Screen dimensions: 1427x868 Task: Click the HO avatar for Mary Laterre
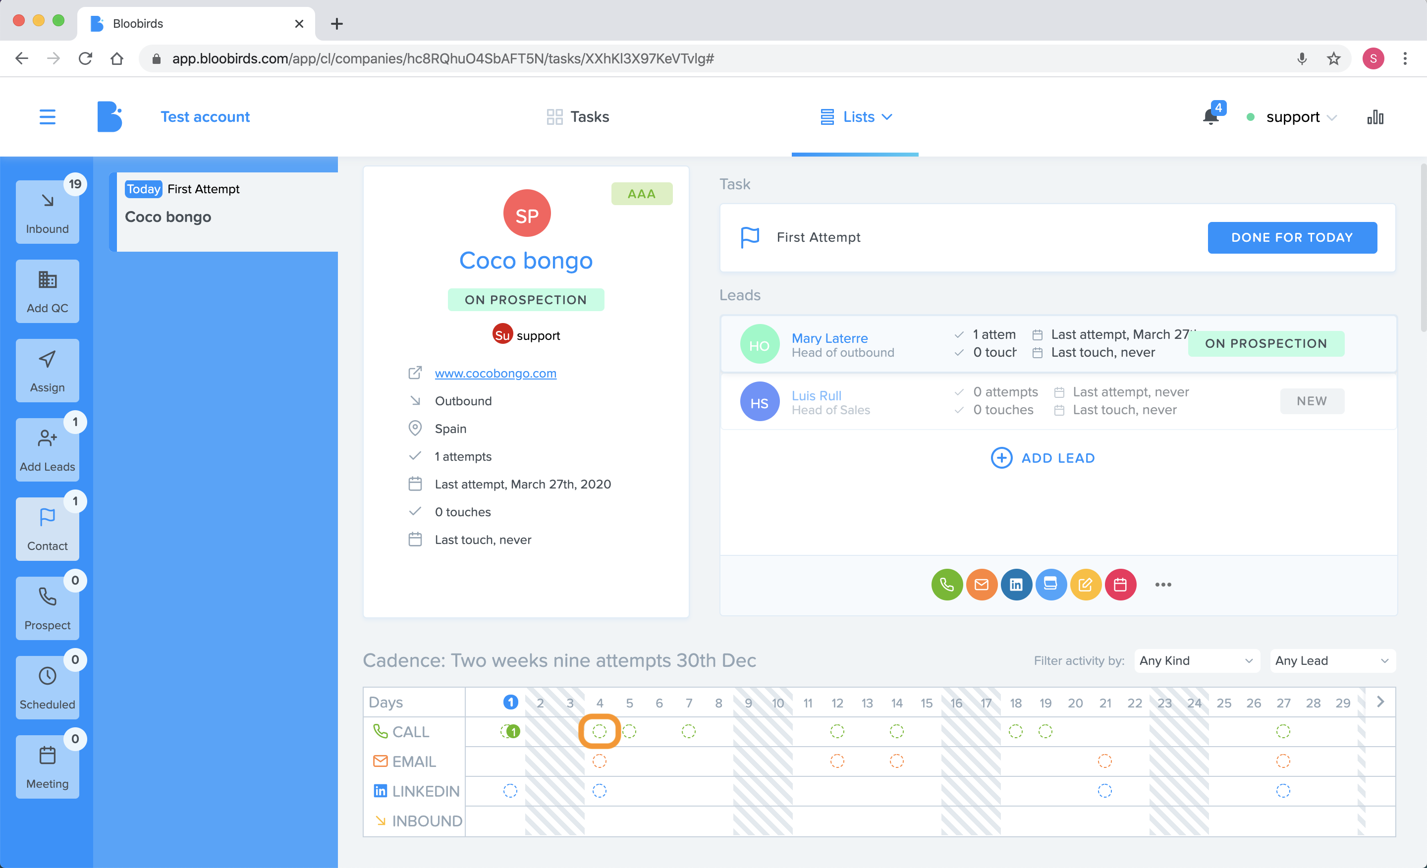coord(759,344)
